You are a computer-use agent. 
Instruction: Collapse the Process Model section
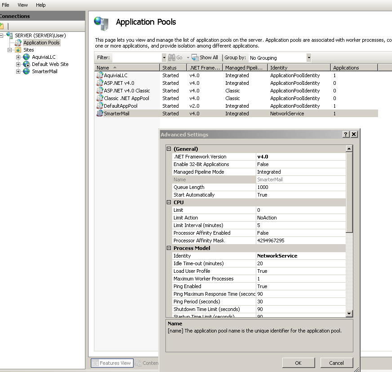tap(169, 248)
